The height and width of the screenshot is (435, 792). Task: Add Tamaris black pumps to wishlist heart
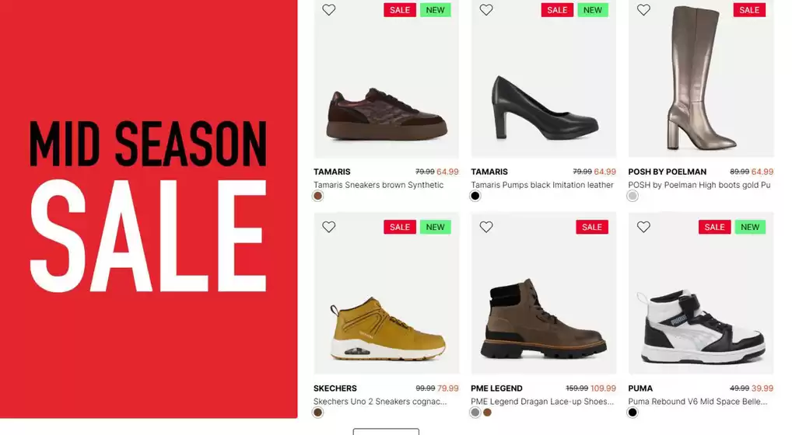click(486, 9)
